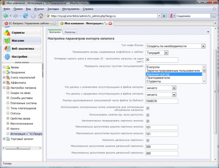Toggle the Изменять детальную картинку checkbox
This screenshot has width=219, height=168.
pyautogui.click(x=147, y=140)
